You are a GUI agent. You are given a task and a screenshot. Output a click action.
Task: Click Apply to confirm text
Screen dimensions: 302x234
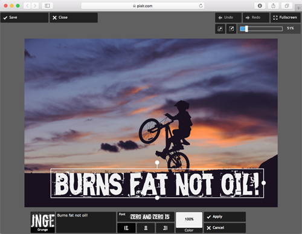[x=225, y=216]
